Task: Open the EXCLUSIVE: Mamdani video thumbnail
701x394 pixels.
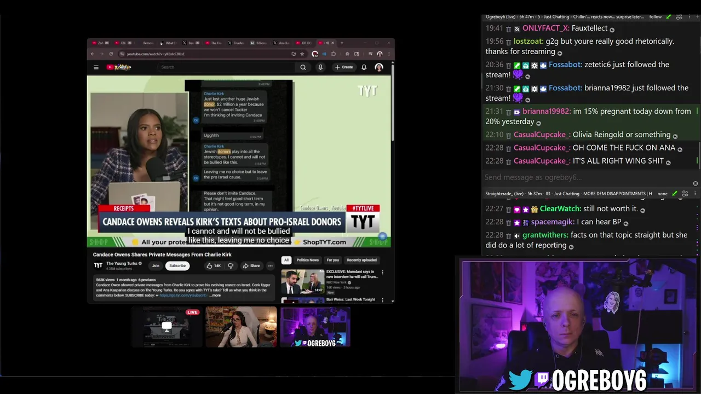Action: [x=302, y=282]
